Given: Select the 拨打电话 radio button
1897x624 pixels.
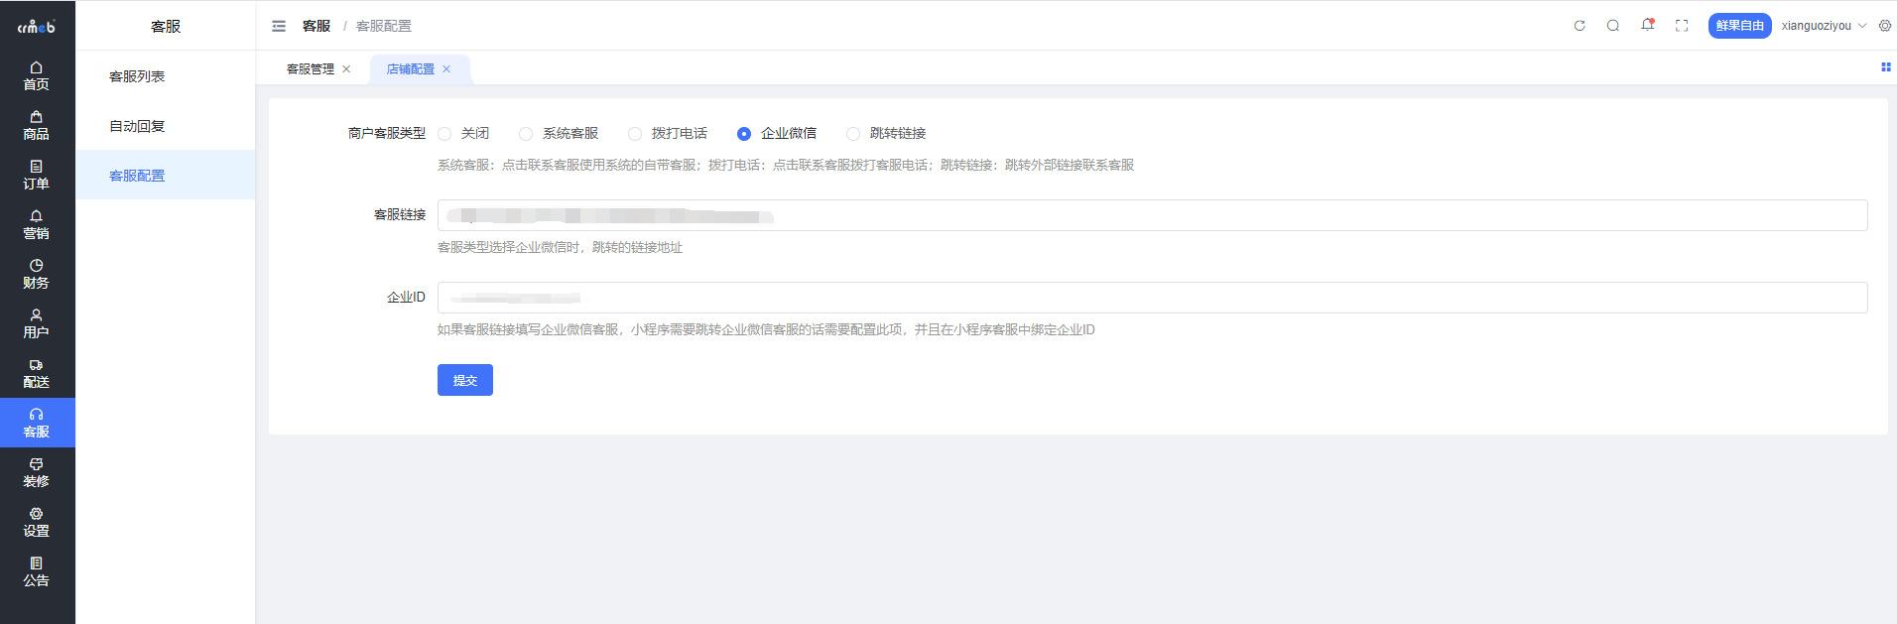Looking at the screenshot, I should point(636,134).
